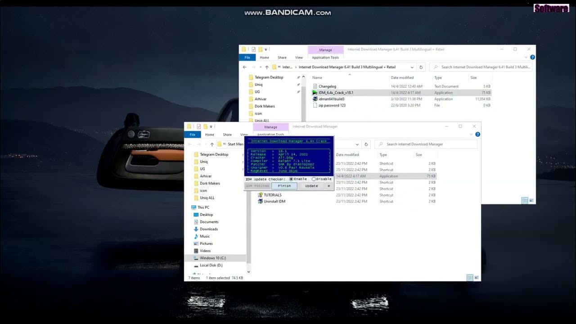Viewport: 576px width, 324px height.
Task: Open File tab in Build 3 window
Action: 247,58
